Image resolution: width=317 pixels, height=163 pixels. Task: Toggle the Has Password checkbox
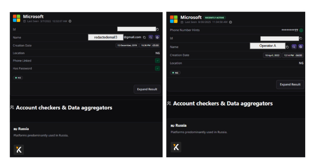[157, 69]
